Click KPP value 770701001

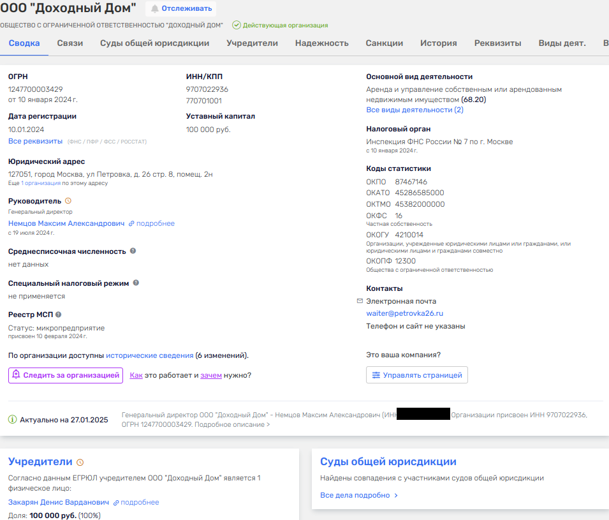[204, 101]
